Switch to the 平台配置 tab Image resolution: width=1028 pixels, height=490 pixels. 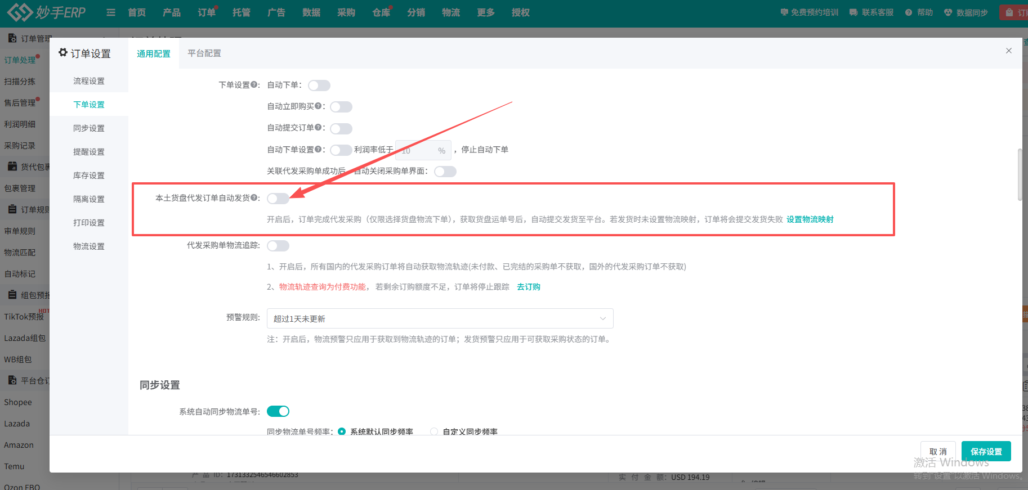[204, 53]
